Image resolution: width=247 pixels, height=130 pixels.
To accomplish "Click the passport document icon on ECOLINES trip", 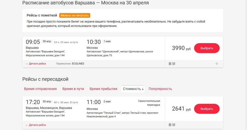I will tap(170, 64).
